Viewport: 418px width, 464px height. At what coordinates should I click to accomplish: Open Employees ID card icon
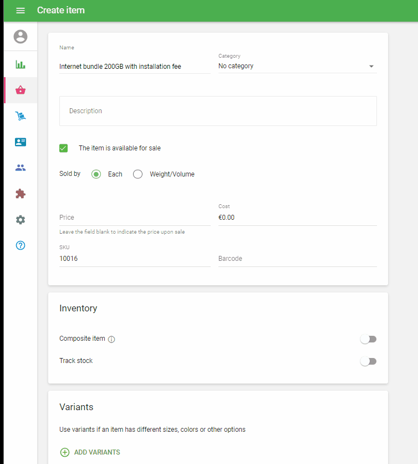tap(21, 142)
